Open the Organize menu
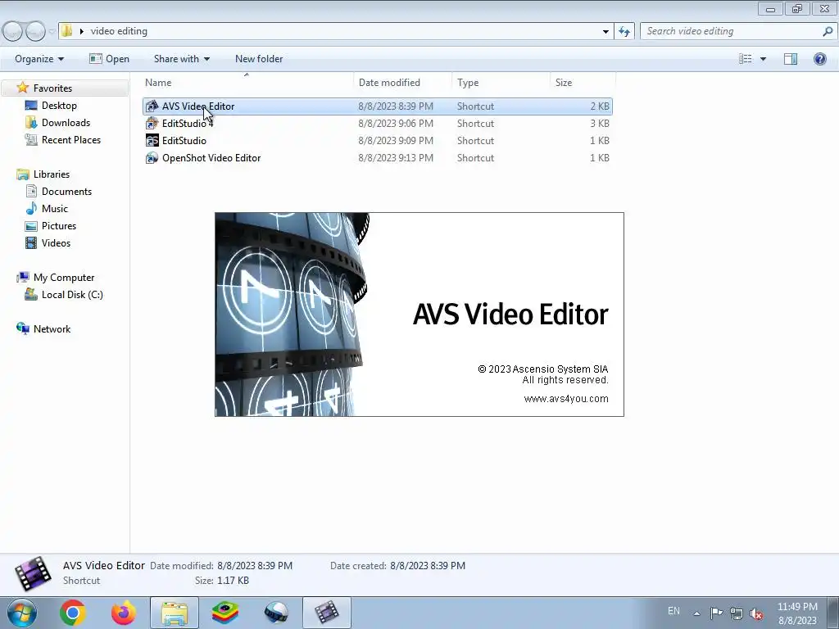This screenshot has height=629, width=839. tap(39, 59)
